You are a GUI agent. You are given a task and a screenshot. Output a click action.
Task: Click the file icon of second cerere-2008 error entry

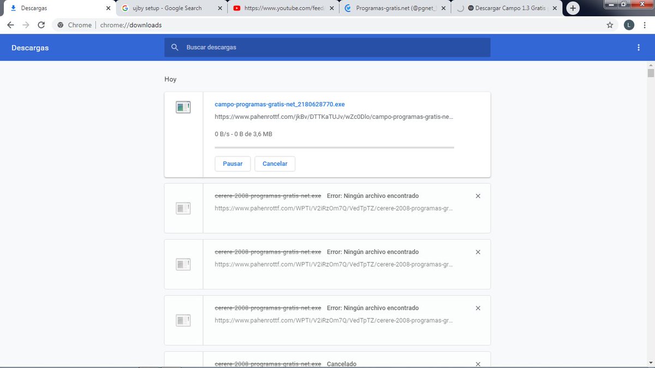pos(183,264)
